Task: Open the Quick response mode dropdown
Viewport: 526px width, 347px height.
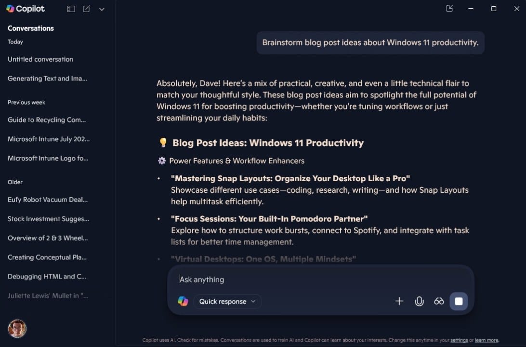Action: (227, 301)
